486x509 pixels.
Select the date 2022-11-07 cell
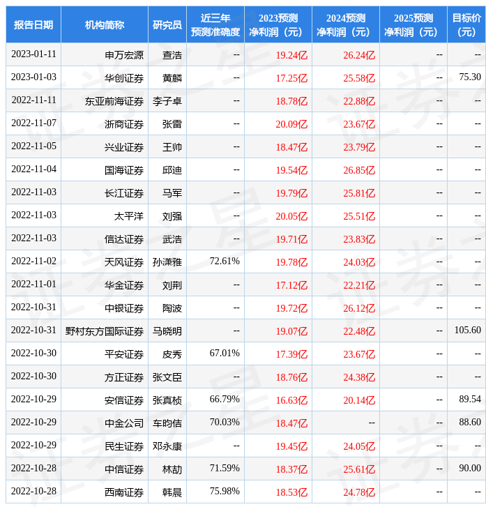[x=33, y=123]
